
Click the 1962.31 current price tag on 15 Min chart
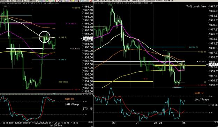(x=88, y=39)
